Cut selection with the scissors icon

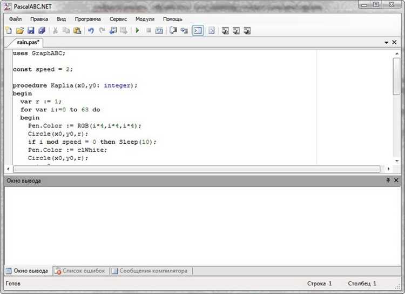pos(55,31)
